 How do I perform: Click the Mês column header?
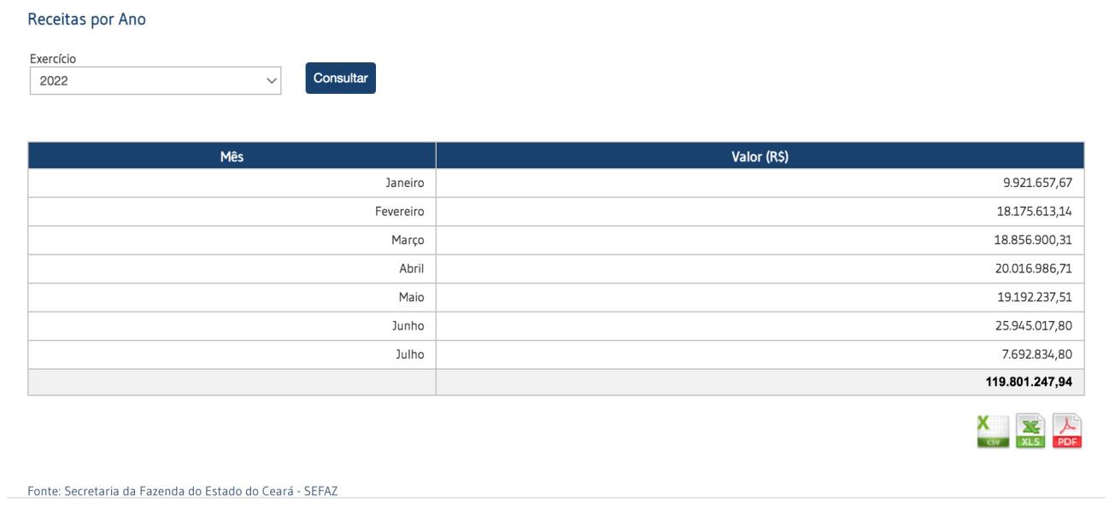[x=232, y=155]
